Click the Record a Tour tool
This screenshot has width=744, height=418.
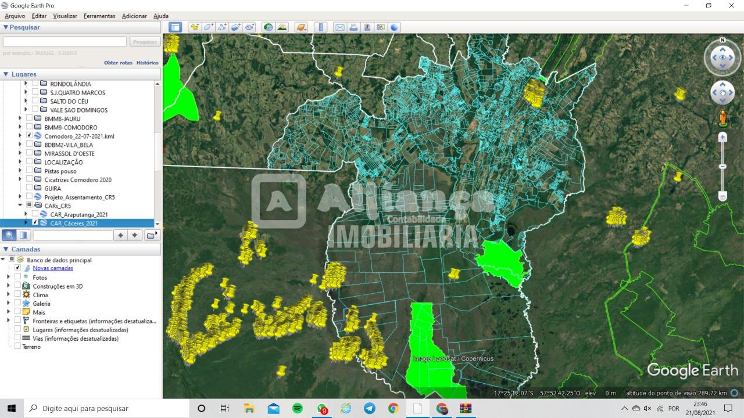[250, 27]
